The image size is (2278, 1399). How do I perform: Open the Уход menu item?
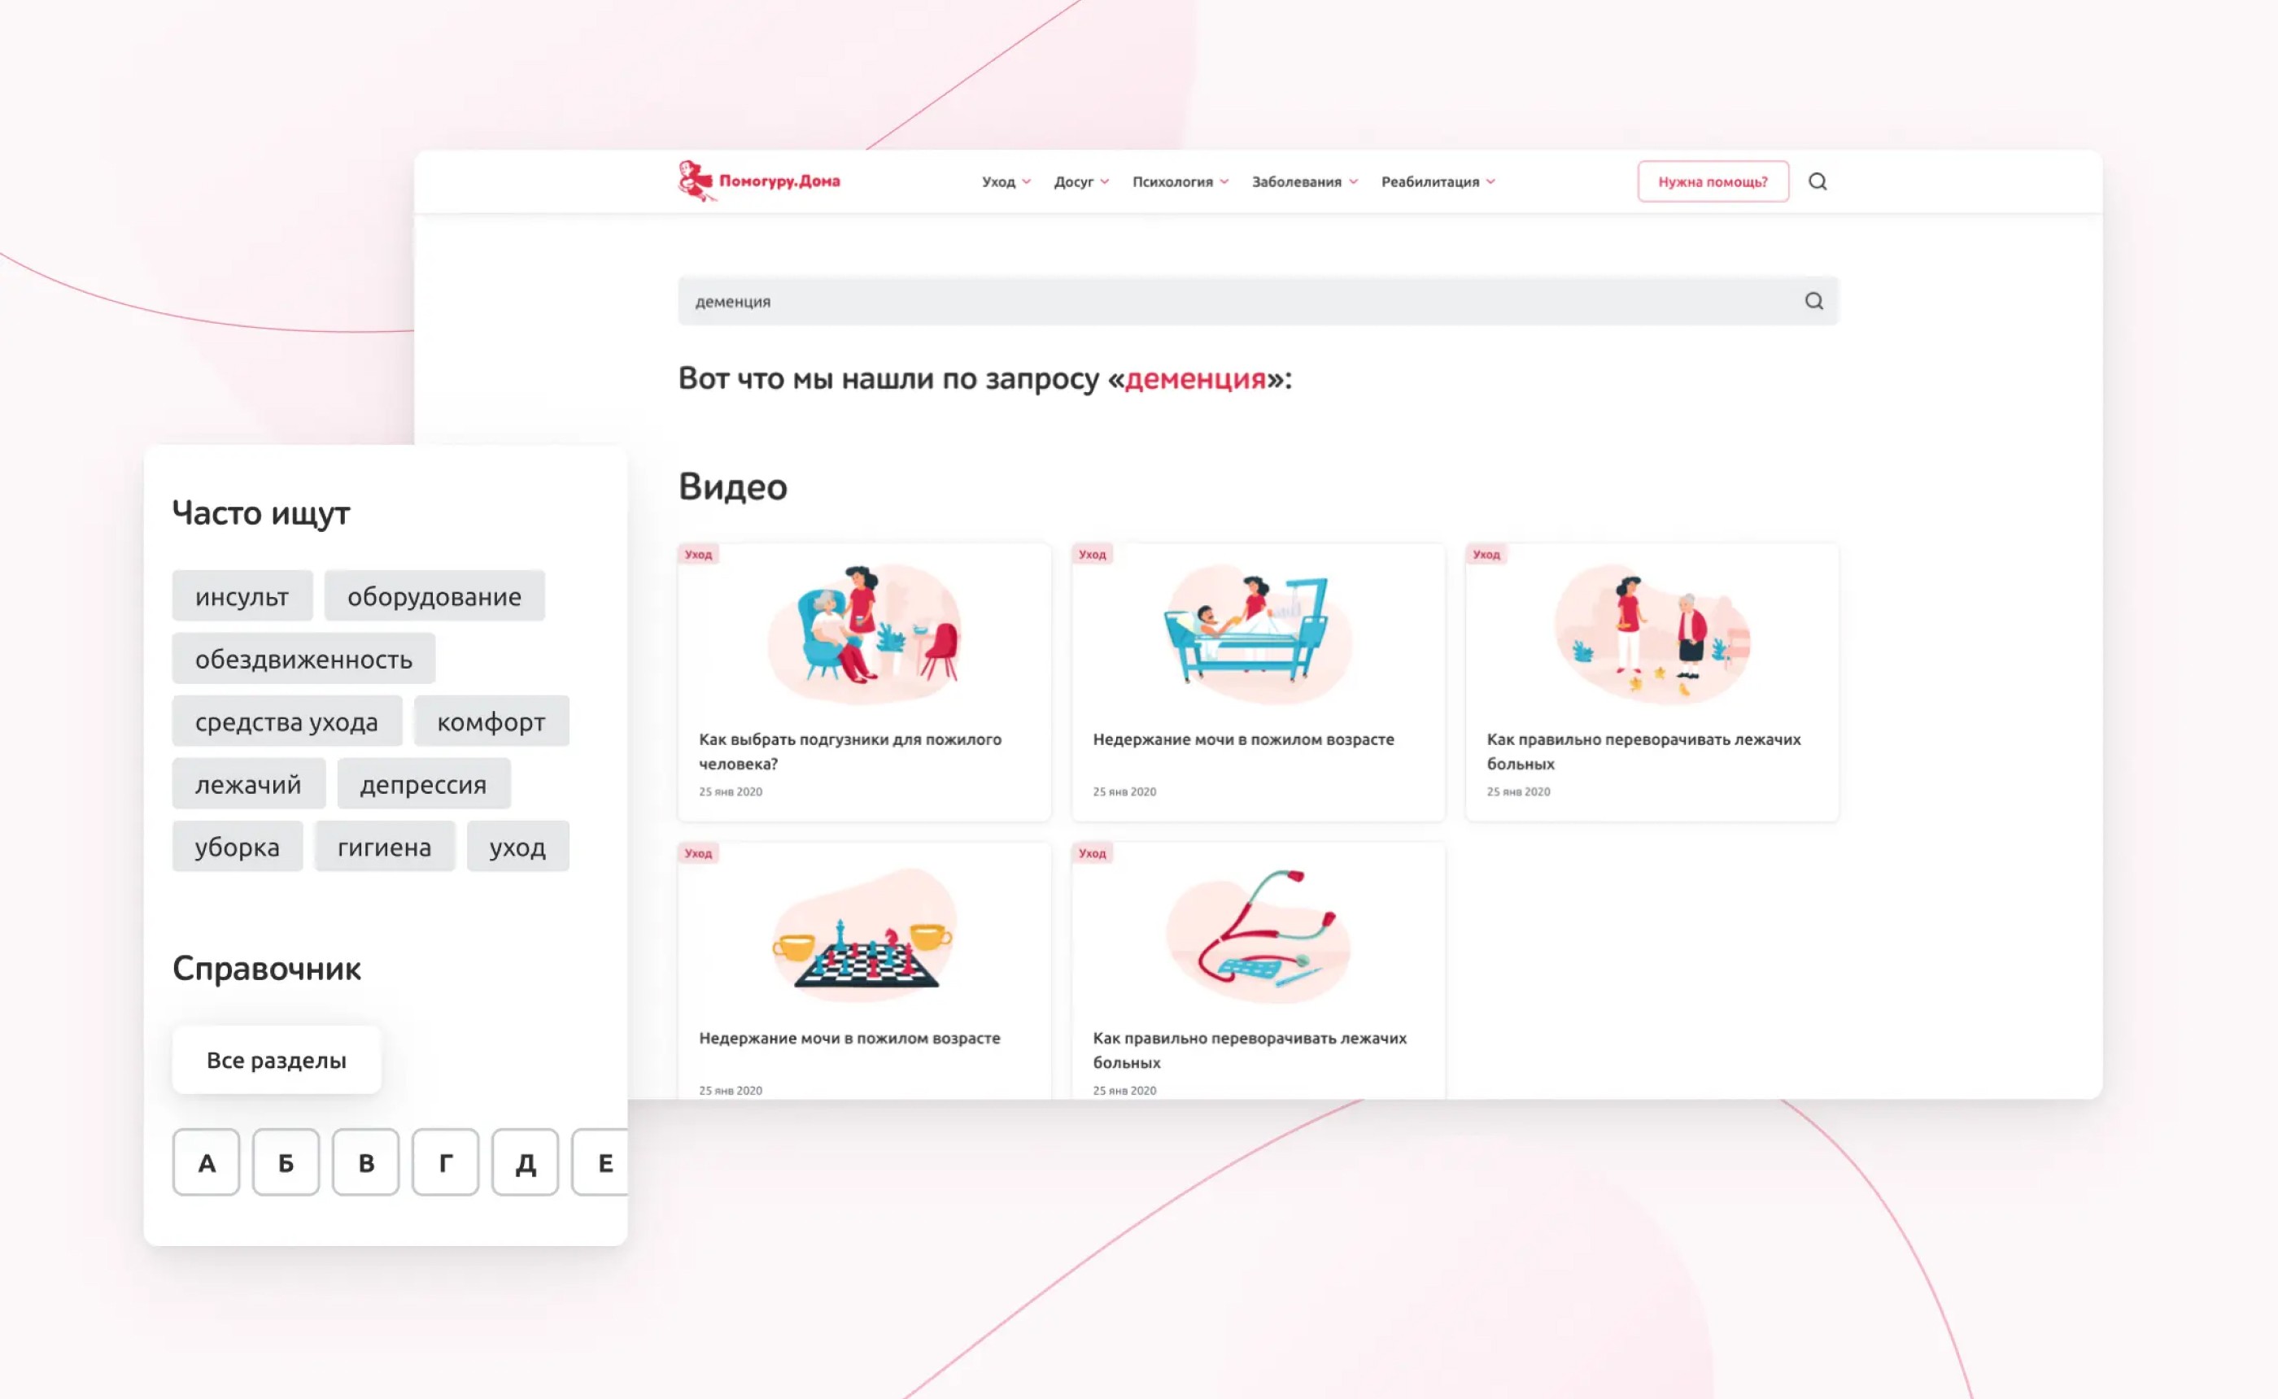click(x=998, y=181)
